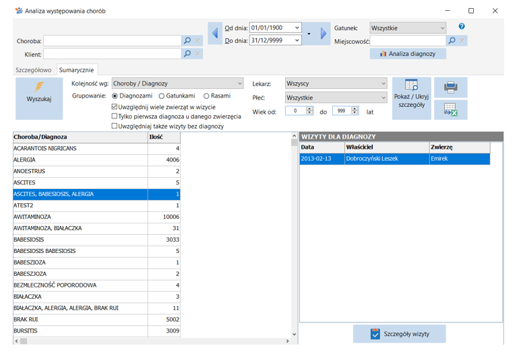Clear the Choroba field with X icon
521x354 pixels.
pyautogui.click(x=197, y=40)
